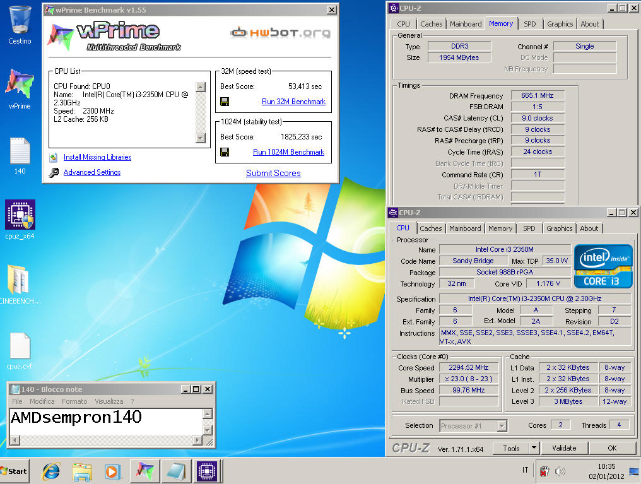Open Mainboard tab in lower CPU-Z window
The image size is (641, 484).
pyautogui.click(x=465, y=228)
